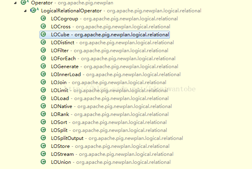Select the LOStream row text

tap(112, 154)
